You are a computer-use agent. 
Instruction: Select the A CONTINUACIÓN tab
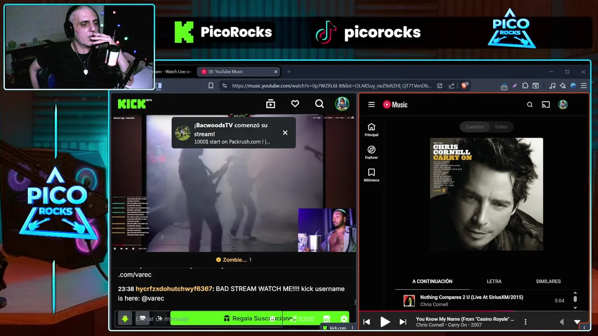click(x=432, y=281)
